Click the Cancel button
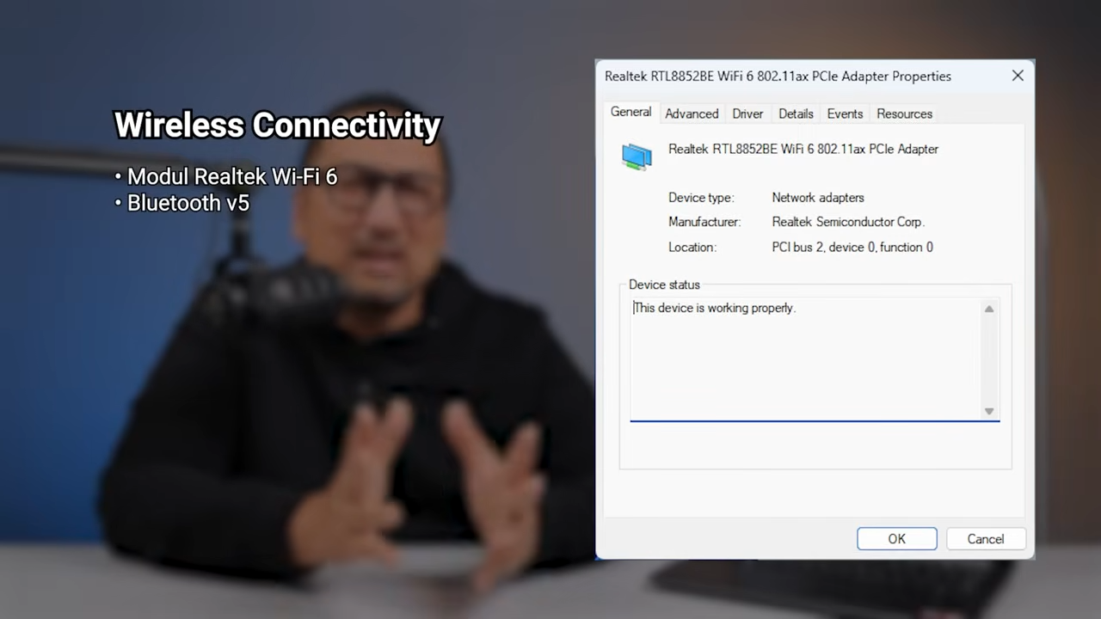This screenshot has height=619, width=1101. pyautogui.click(x=985, y=538)
